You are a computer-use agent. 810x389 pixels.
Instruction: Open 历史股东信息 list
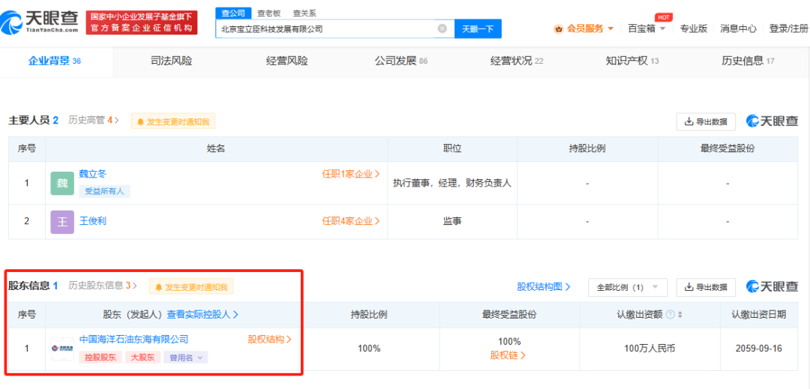tap(103, 286)
